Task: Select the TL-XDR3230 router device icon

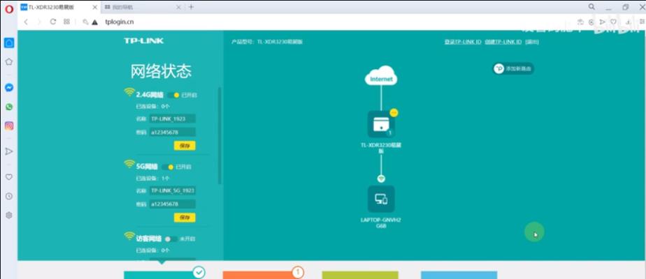Action: [x=381, y=124]
